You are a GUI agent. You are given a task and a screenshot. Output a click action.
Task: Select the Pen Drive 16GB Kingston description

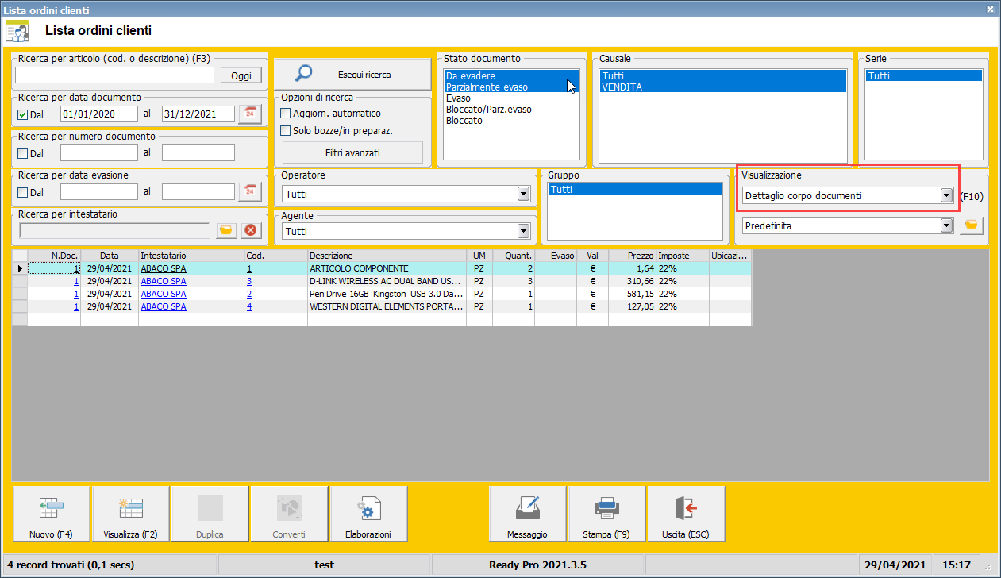(x=387, y=294)
